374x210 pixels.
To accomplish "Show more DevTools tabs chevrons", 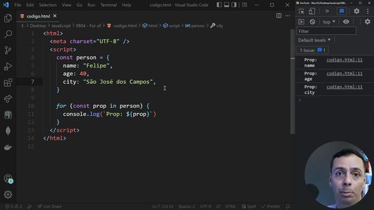I will click(x=327, y=11).
